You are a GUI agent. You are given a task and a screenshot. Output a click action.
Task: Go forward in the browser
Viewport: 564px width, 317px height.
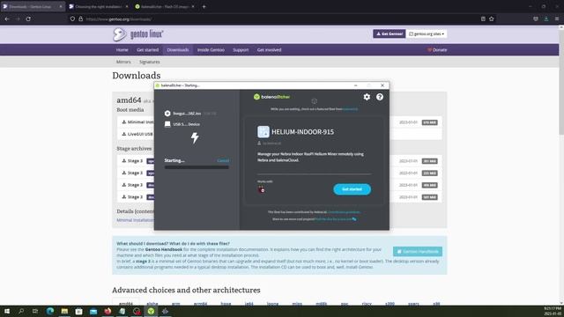[18, 19]
